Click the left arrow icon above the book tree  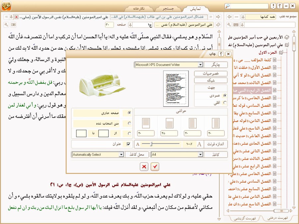coord(229,17)
